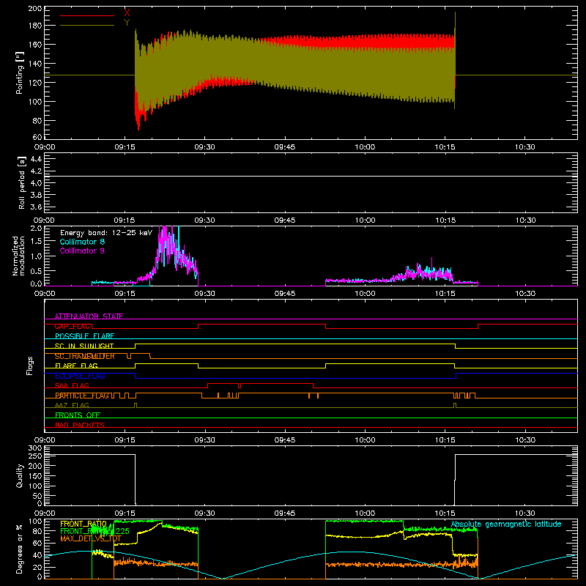
Task: Click the orange PARTICLE_FLAG label
Action: pyautogui.click(x=82, y=396)
